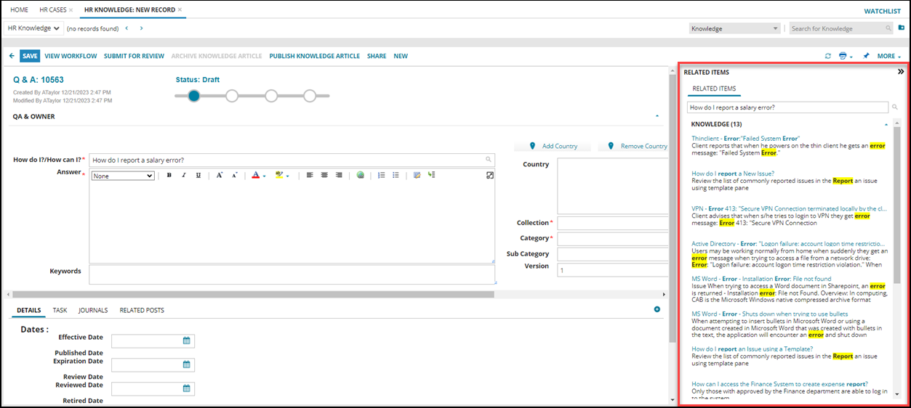911x408 pixels.
Task: Increase font size in answer editor
Action: [x=219, y=175]
